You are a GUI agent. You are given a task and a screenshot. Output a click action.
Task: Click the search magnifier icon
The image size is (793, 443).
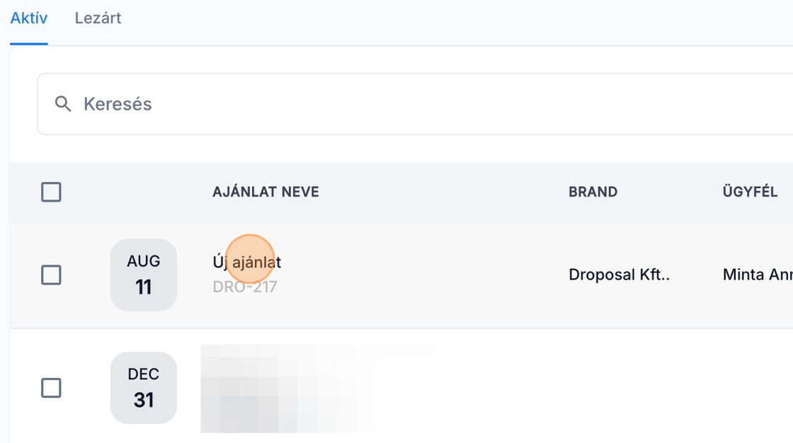tap(64, 104)
